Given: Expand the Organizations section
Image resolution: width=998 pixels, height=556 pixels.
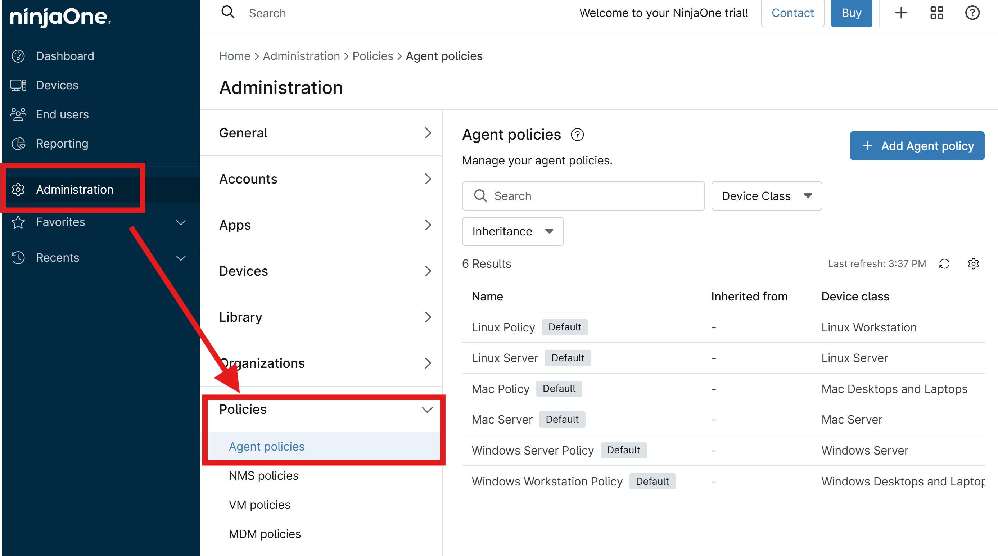Looking at the screenshot, I should coord(321,363).
